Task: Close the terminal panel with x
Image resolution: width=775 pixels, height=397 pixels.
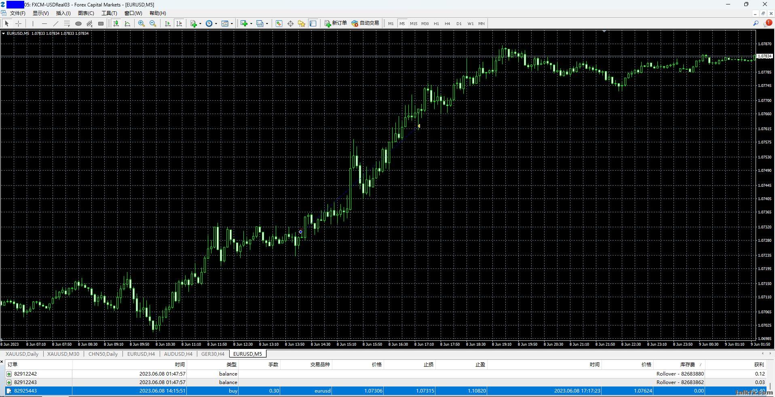Action: (x=2, y=362)
